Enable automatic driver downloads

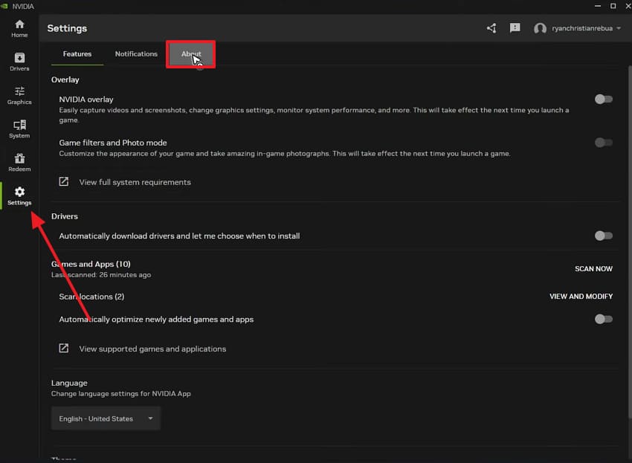click(x=604, y=236)
